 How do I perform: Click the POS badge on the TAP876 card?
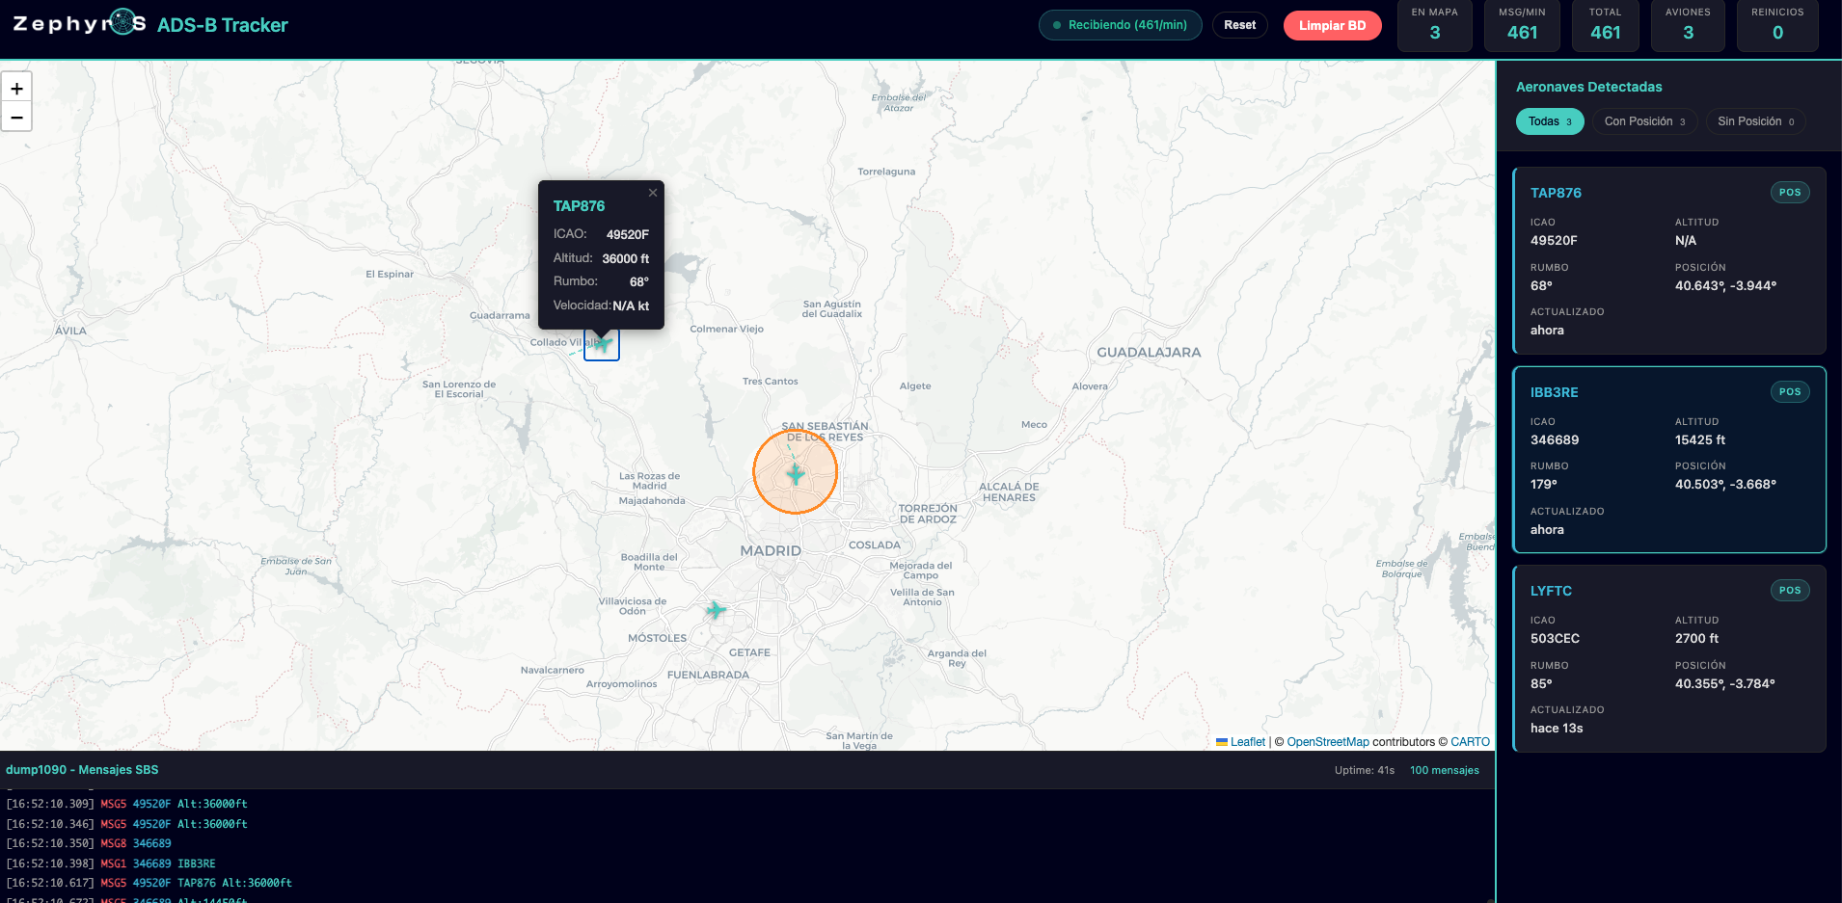tap(1789, 192)
